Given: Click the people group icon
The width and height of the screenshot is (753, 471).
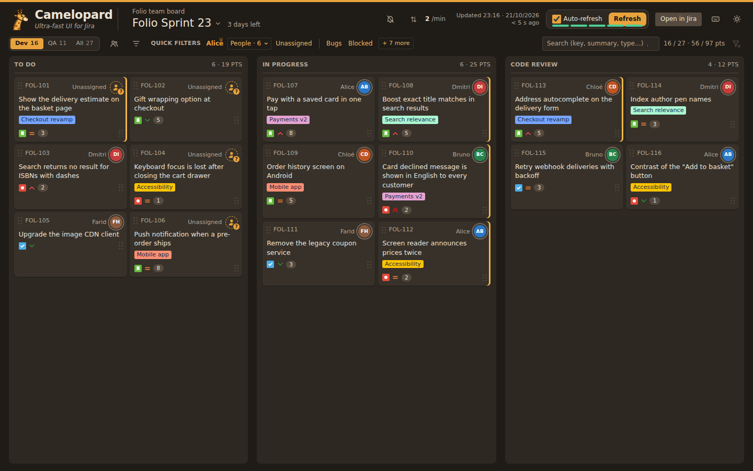Looking at the screenshot, I should [x=114, y=43].
